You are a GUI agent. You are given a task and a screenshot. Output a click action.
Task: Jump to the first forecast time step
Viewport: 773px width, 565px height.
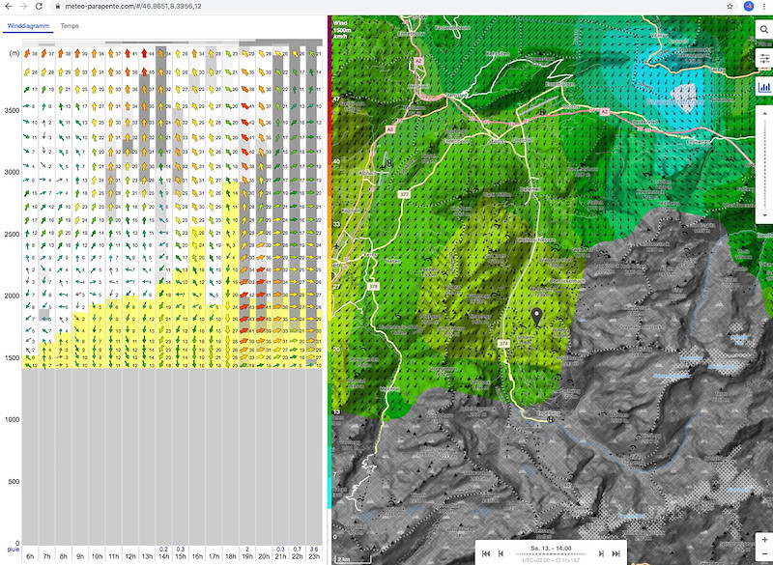point(486,553)
